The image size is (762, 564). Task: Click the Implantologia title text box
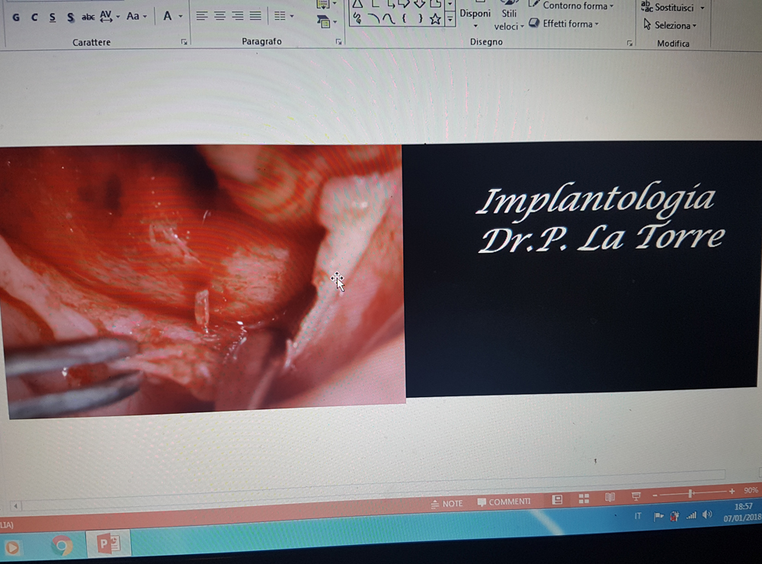coord(600,219)
